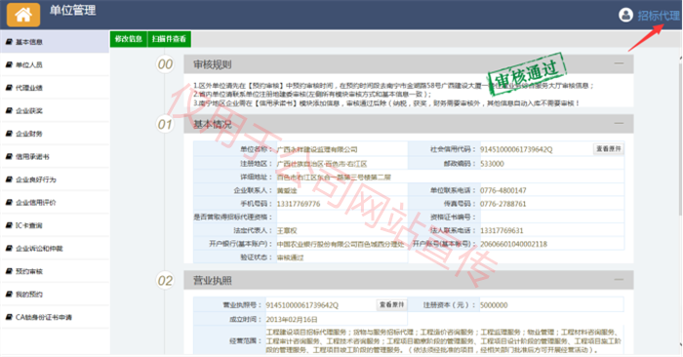Open 预约审核 in the sidebar

coord(55,271)
